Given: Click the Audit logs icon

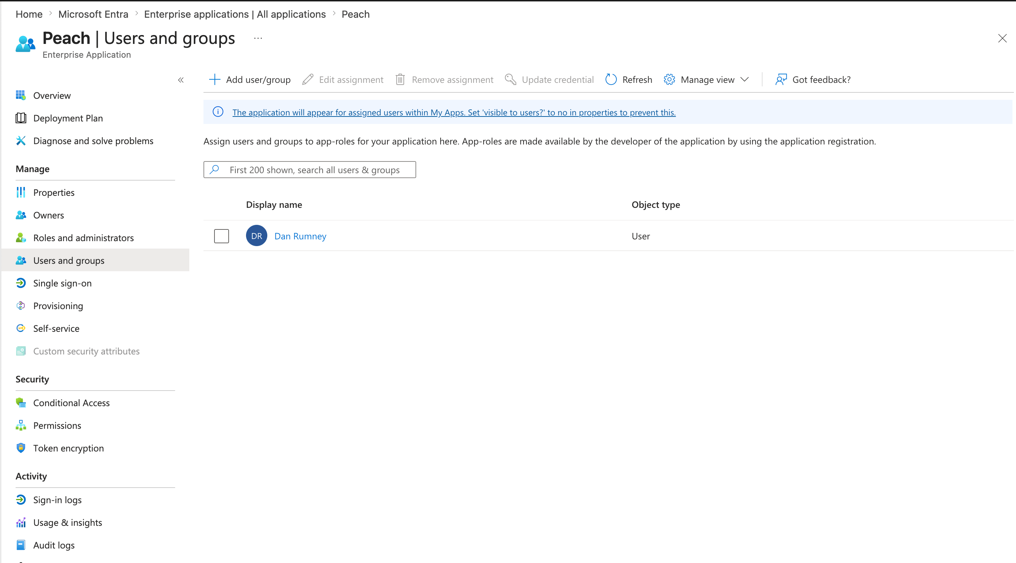Looking at the screenshot, I should tap(21, 545).
